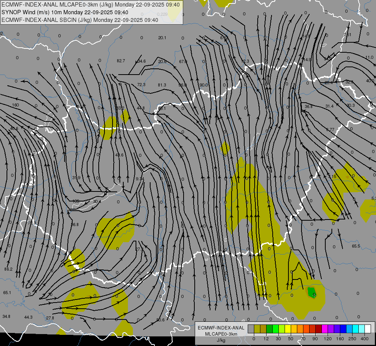The width and height of the screenshot is (376, 346).
Task: Click the 30.4 map value
Action: click(97, 201)
